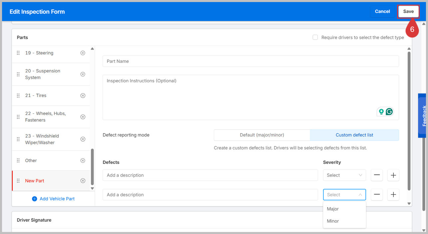Remove the 20 - Suspension System part
The image size is (428, 234).
click(83, 74)
